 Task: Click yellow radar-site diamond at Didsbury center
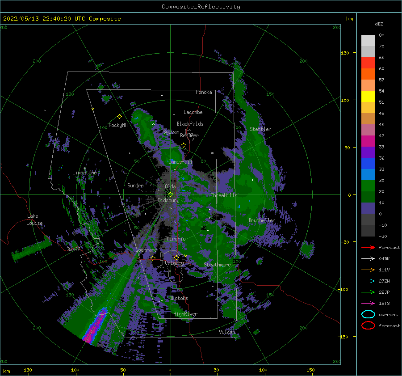pos(171,194)
